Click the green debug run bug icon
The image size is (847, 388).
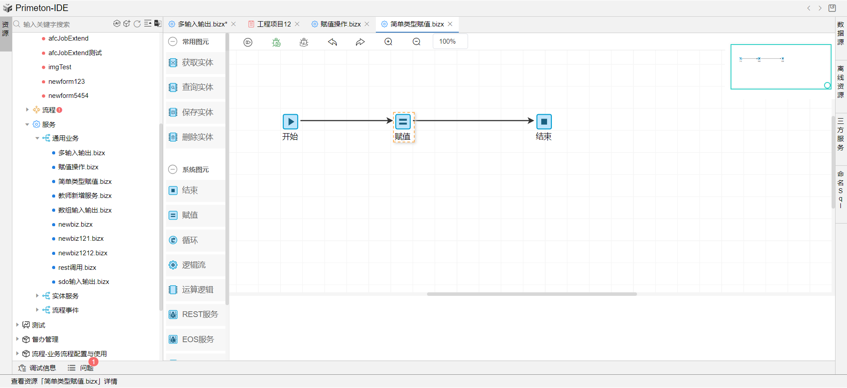coord(276,42)
